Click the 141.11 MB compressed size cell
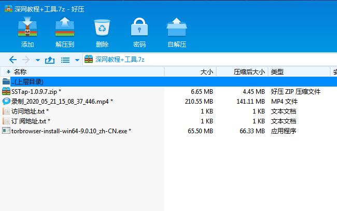Viewport: 337px width, 211px height. pyautogui.click(x=250, y=102)
